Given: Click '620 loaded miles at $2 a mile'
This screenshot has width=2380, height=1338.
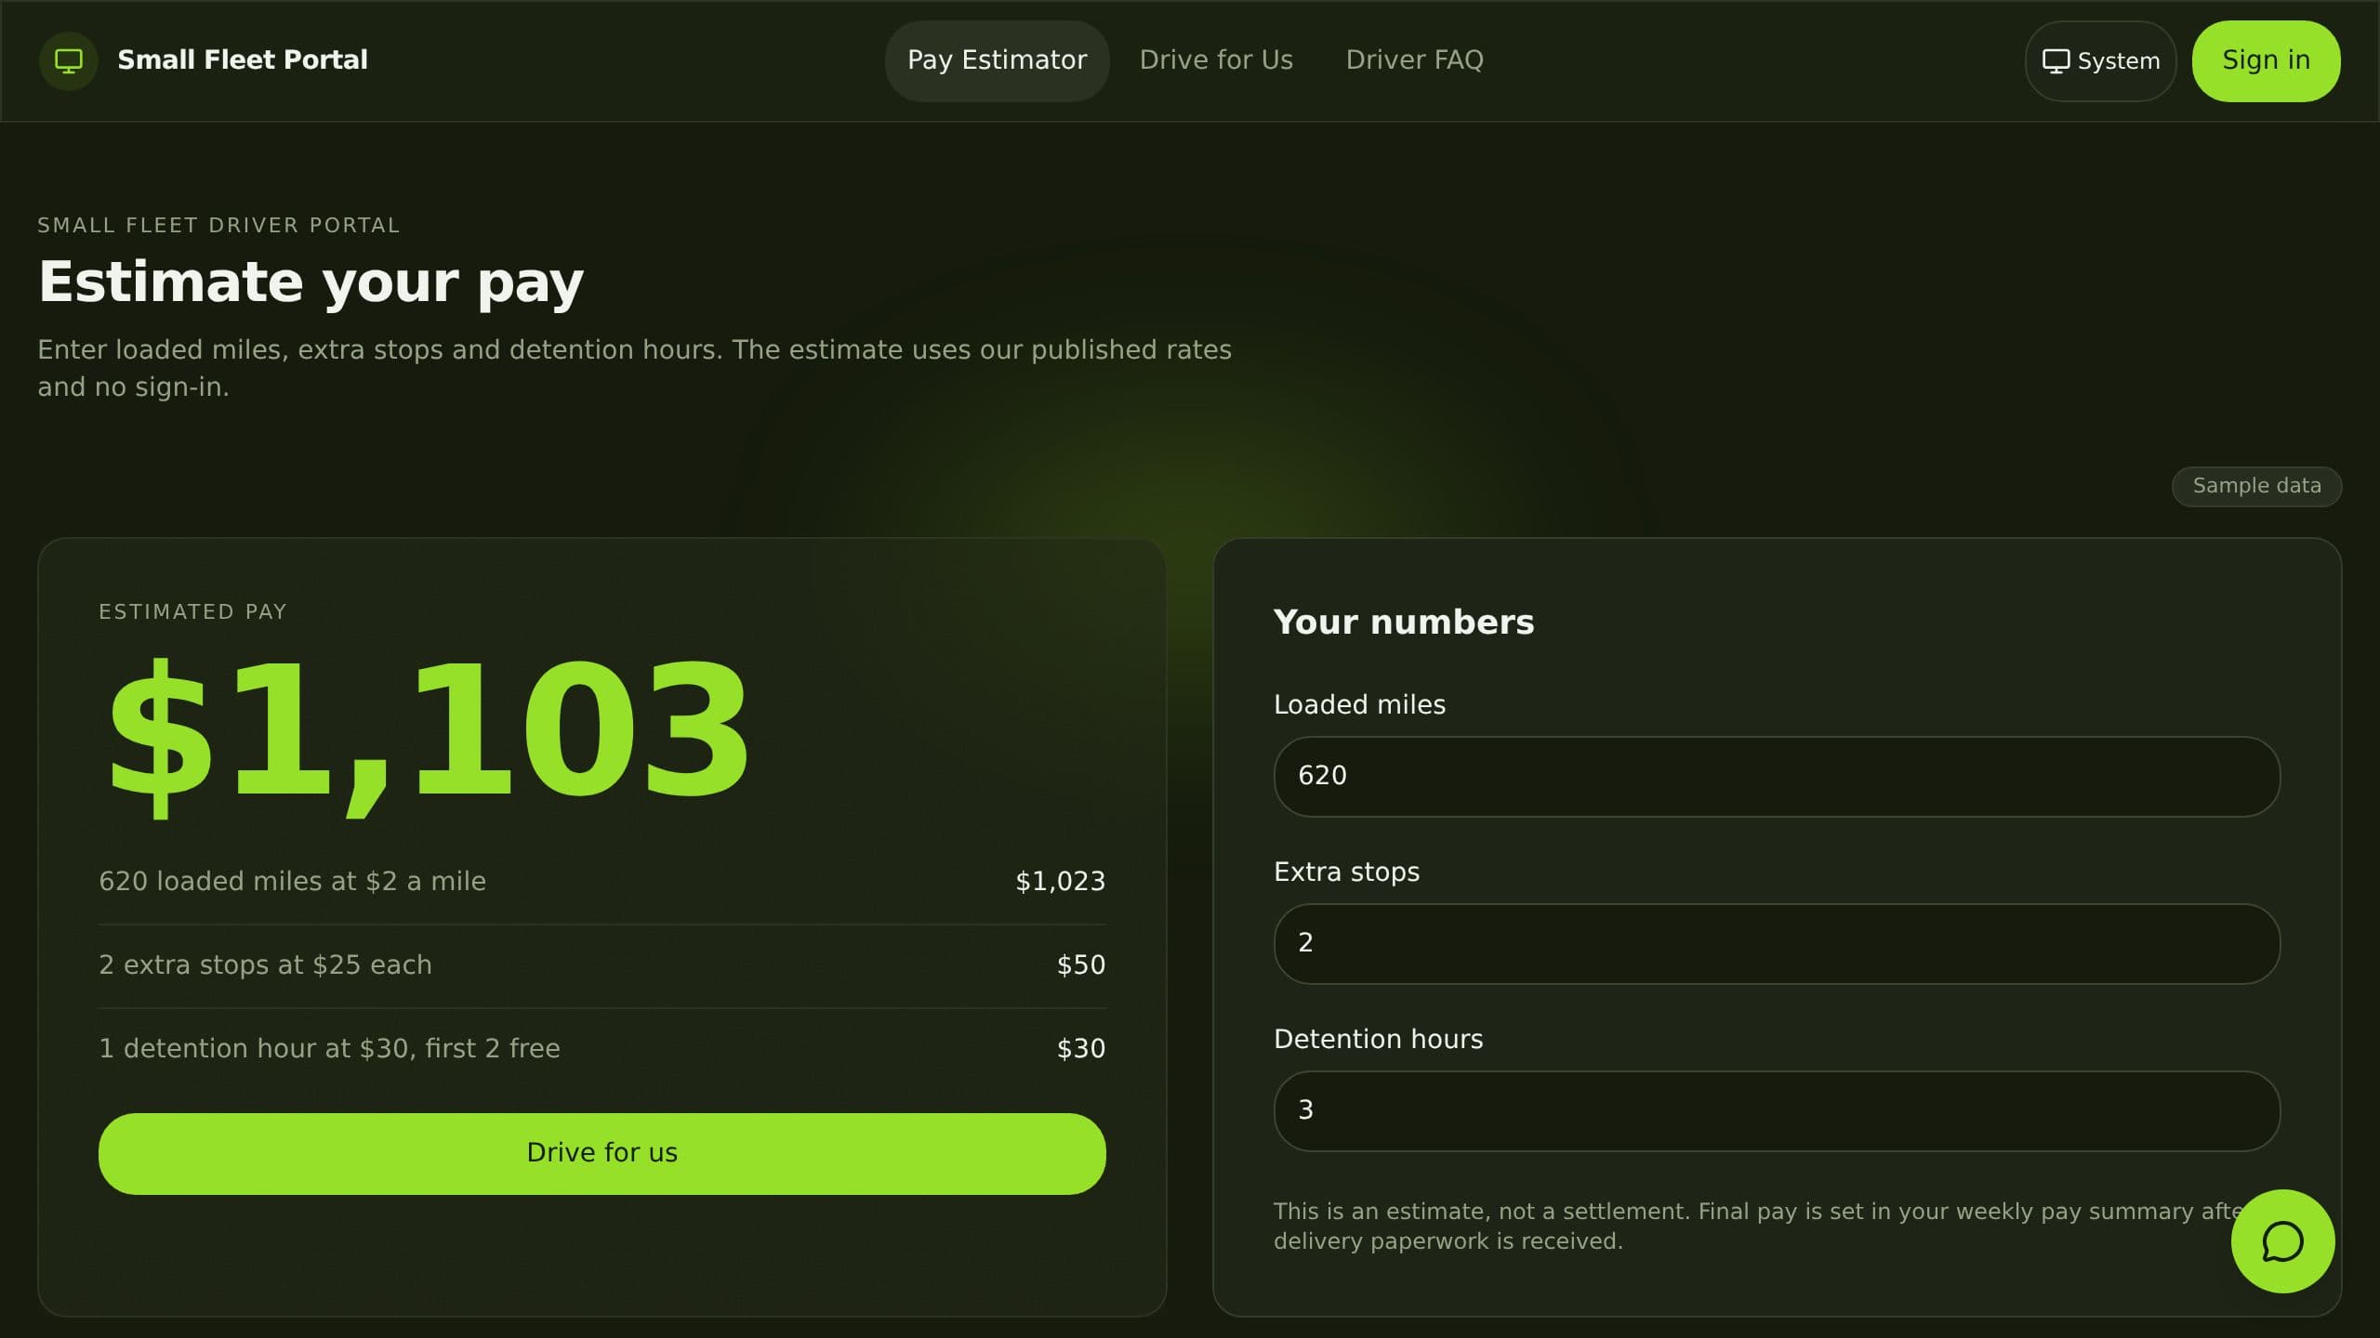Looking at the screenshot, I should (x=292, y=881).
